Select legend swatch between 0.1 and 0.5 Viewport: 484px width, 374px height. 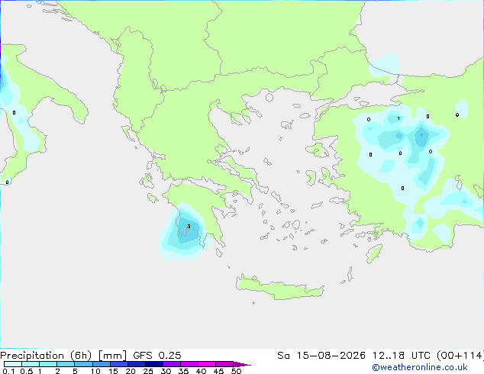click(13, 364)
